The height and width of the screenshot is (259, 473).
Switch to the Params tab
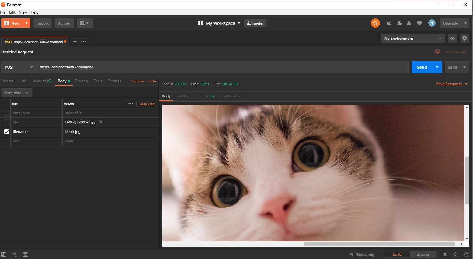(x=7, y=81)
